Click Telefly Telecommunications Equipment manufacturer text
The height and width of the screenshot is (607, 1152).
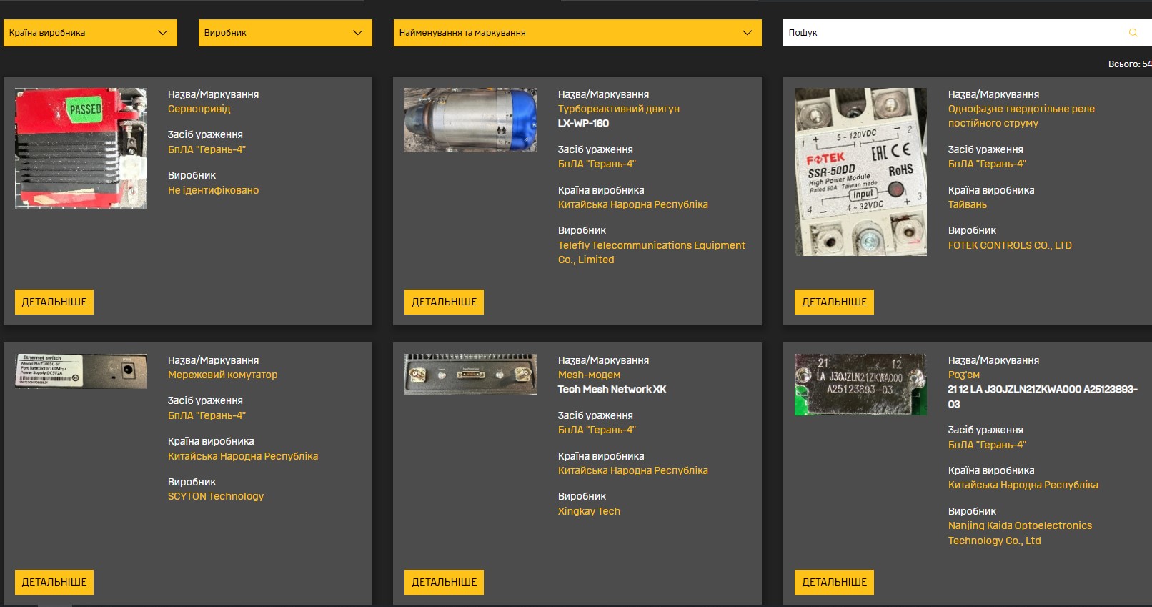point(652,252)
